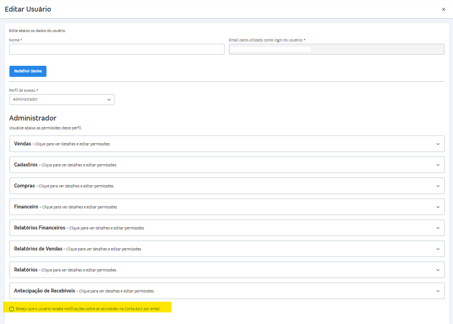
Task: Click the 'Vendas' section title text
Action: coord(22,144)
